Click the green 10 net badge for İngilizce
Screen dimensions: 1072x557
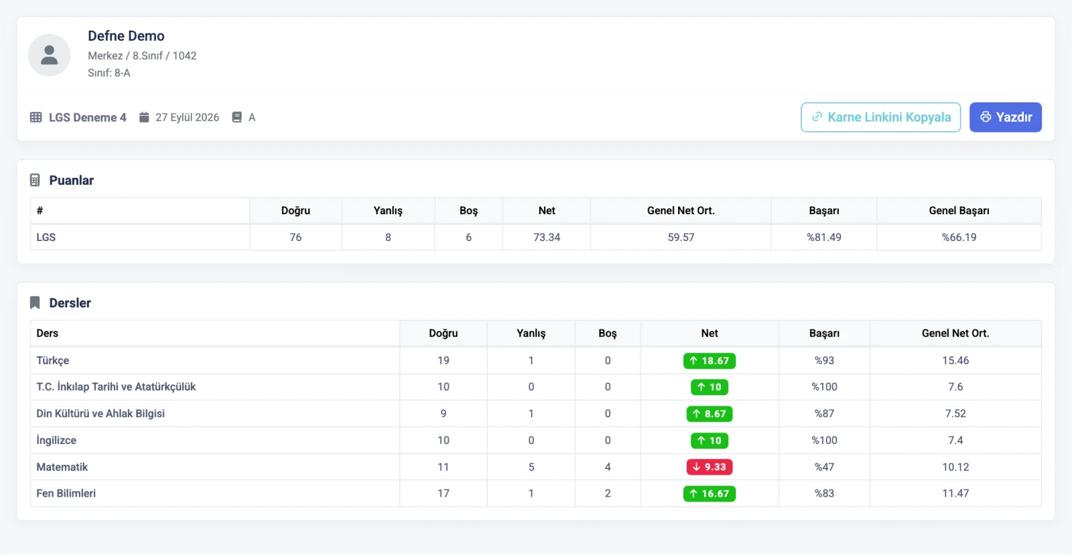tap(710, 441)
